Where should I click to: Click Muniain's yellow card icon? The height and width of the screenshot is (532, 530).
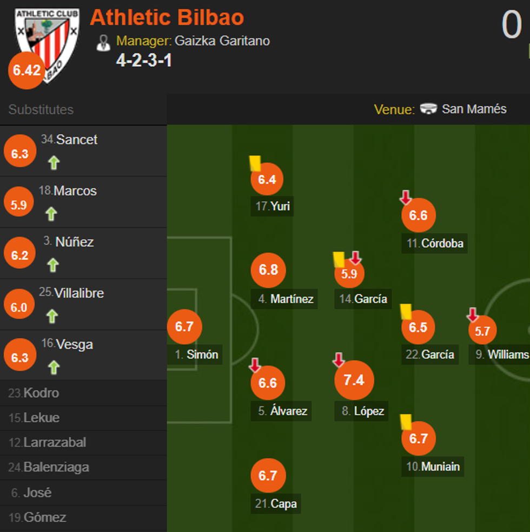[406, 422]
